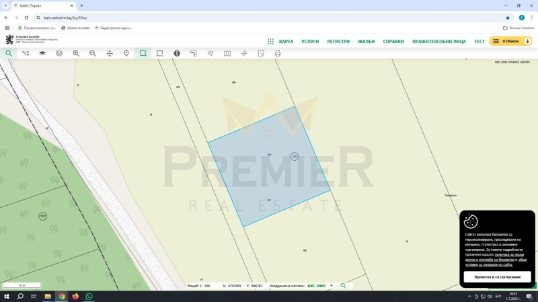Click the zoom in magnifier icon
The image size is (538, 302).
point(76,54)
